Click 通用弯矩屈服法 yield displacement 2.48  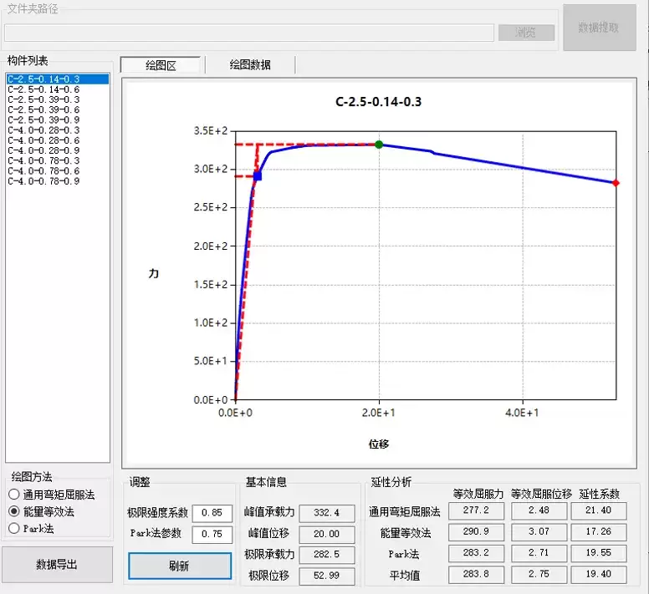[539, 510]
